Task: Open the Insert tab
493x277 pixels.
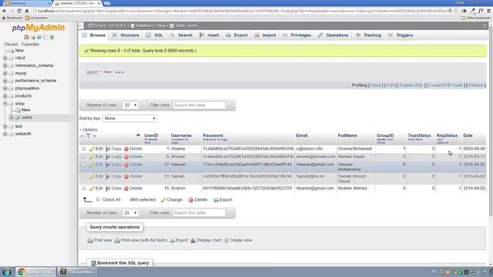Action: 210,35
